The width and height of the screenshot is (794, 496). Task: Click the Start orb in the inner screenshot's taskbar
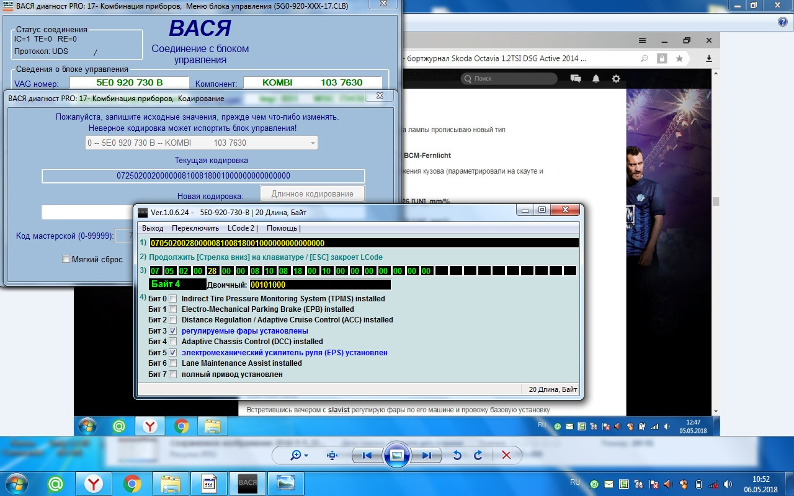87,426
